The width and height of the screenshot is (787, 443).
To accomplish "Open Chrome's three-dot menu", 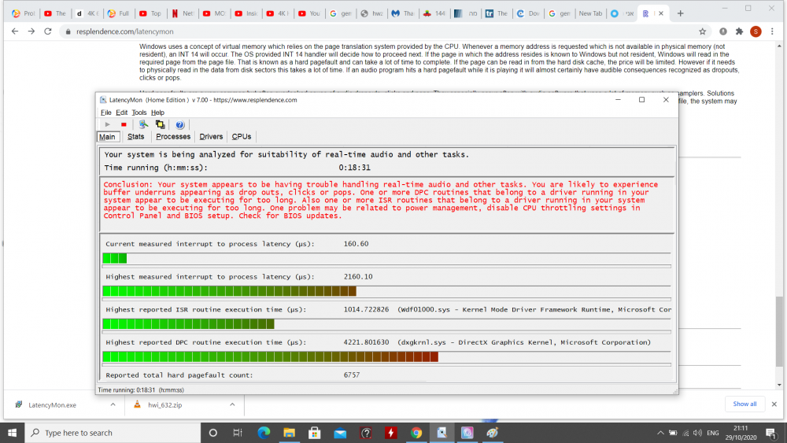I will pos(772,31).
